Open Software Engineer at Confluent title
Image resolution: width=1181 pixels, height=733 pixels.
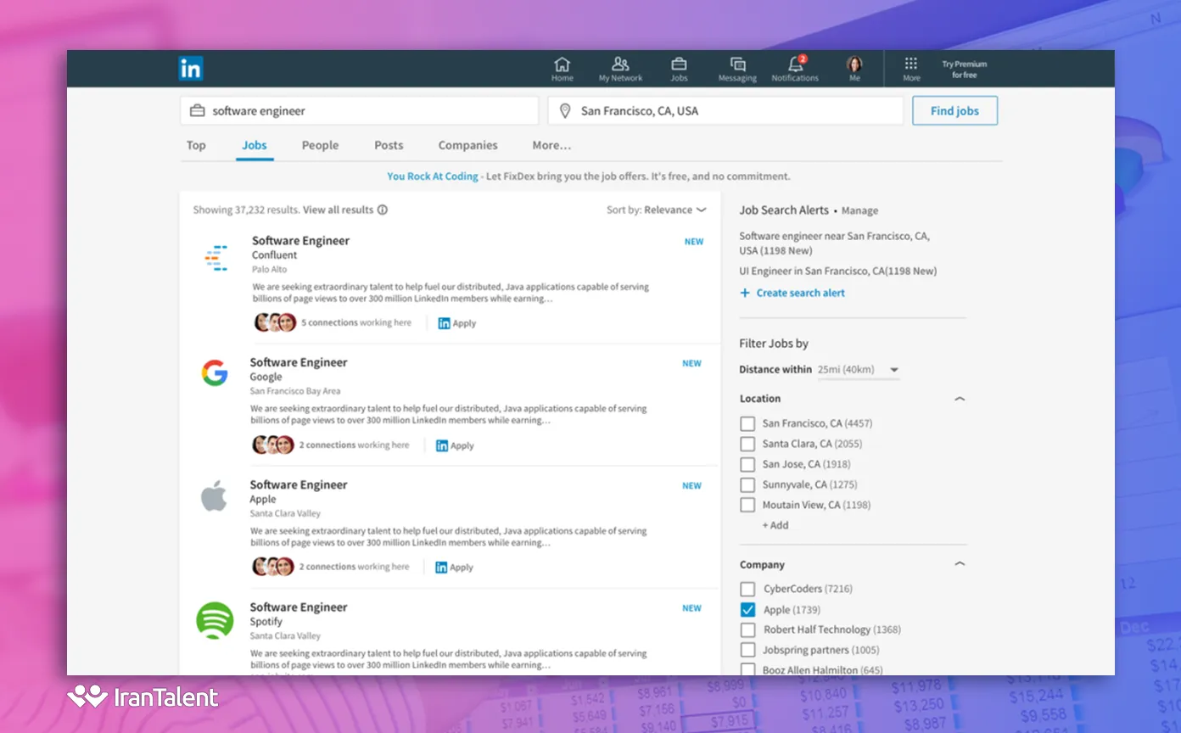click(x=300, y=241)
